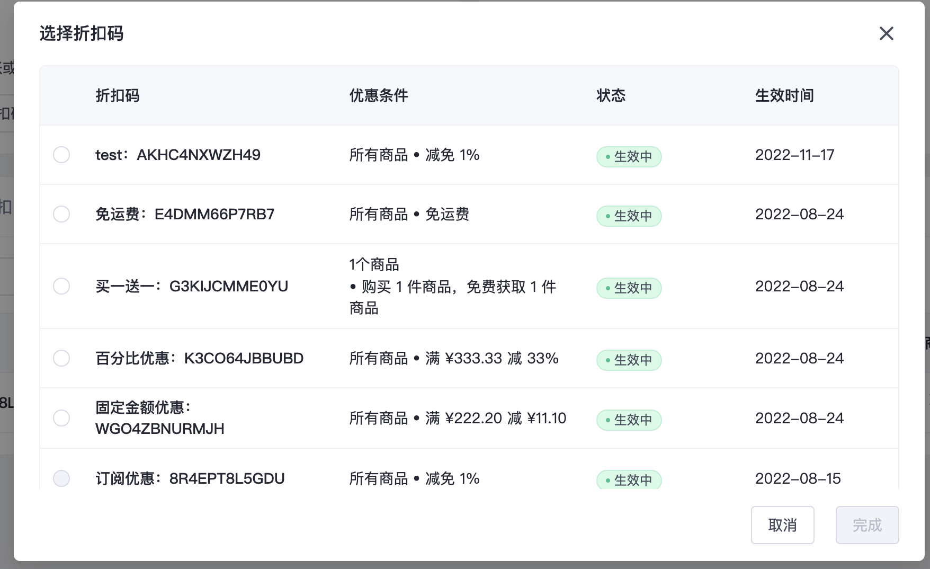Image resolution: width=930 pixels, height=569 pixels.
Task: Click the 折扣码 column header
Action: click(x=118, y=96)
